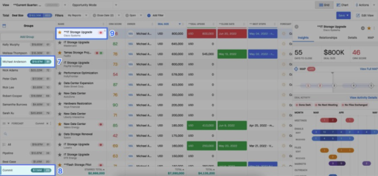Click the Edit View pencil icon
378x176 pixels.
point(358,16)
